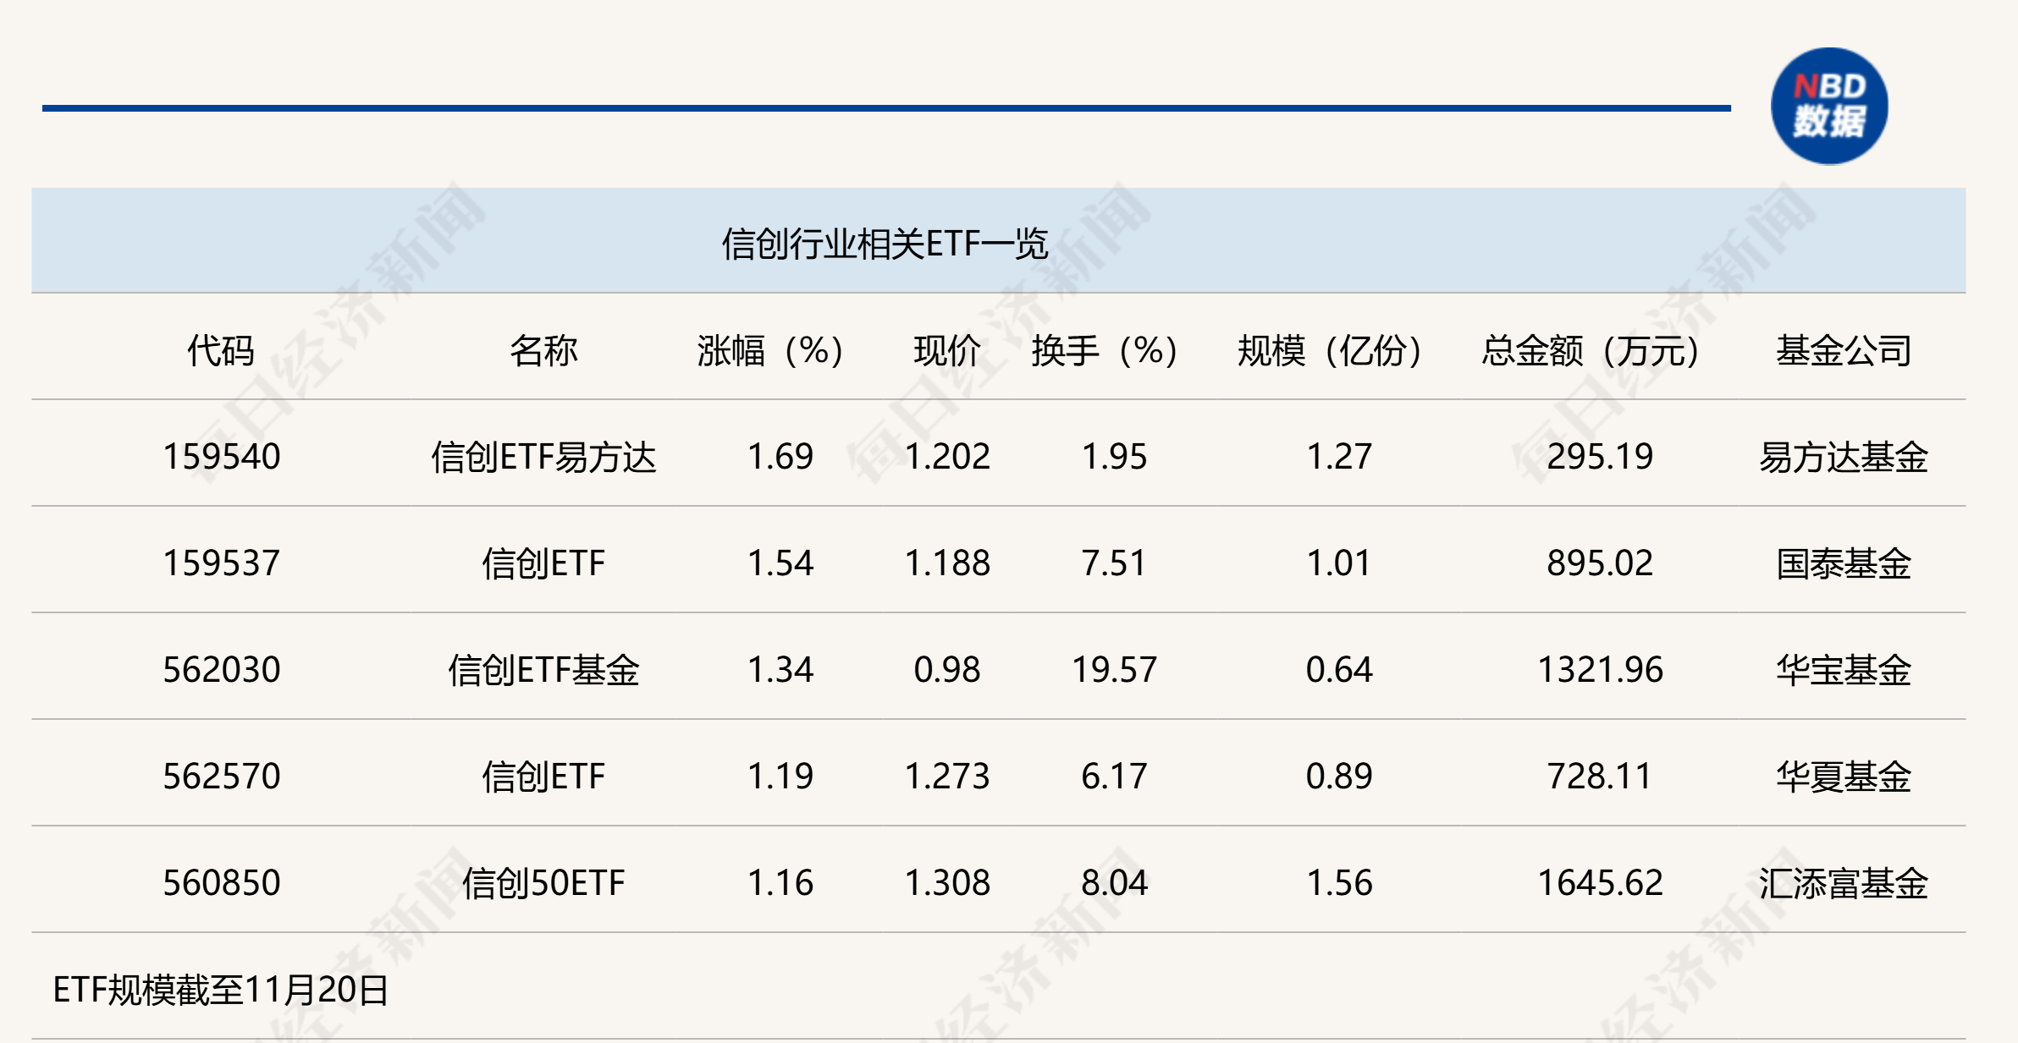Select rise value 1.69
This screenshot has width=2018, height=1043.
pos(780,457)
